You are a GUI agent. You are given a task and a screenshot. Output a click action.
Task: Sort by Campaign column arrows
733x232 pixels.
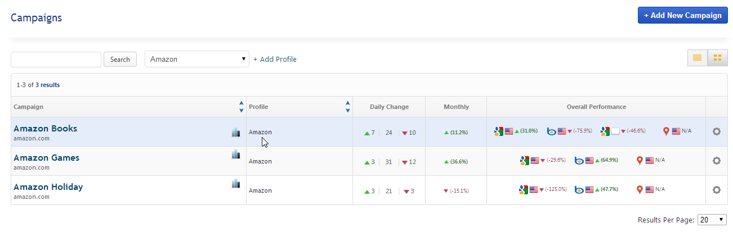click(242, 107)
